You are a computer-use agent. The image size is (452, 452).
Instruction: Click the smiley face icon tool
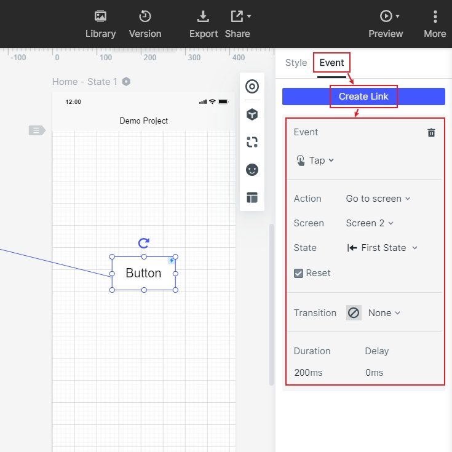click(x=252, y=170)
